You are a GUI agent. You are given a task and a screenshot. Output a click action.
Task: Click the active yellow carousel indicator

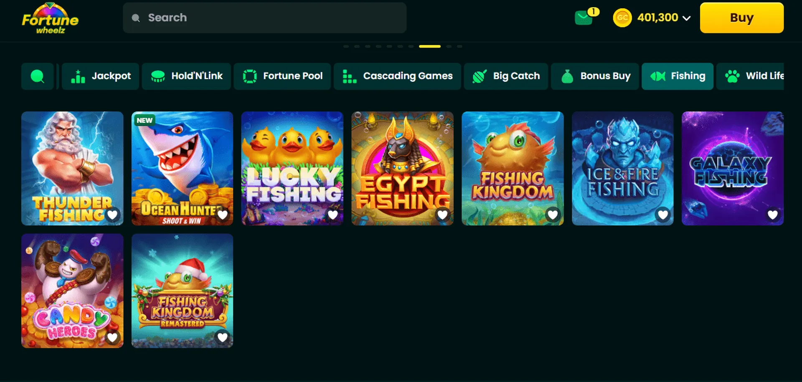[430, 46]
